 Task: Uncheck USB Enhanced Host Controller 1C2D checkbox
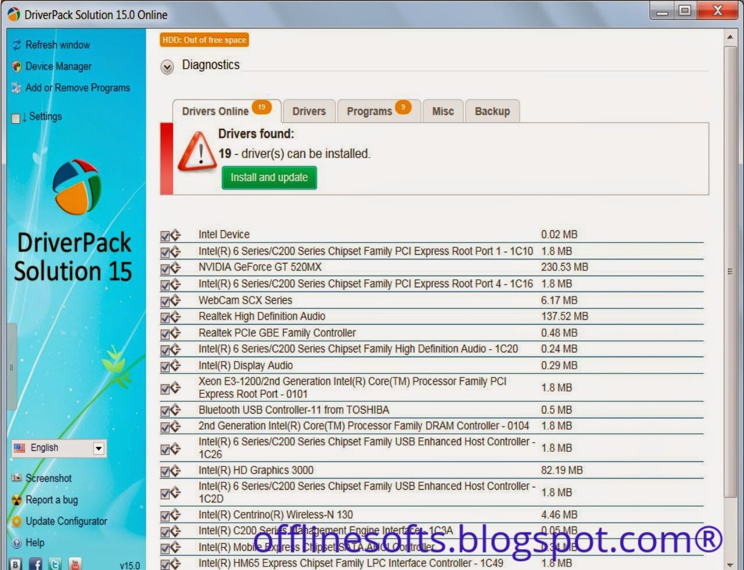(x=165, y=493)
